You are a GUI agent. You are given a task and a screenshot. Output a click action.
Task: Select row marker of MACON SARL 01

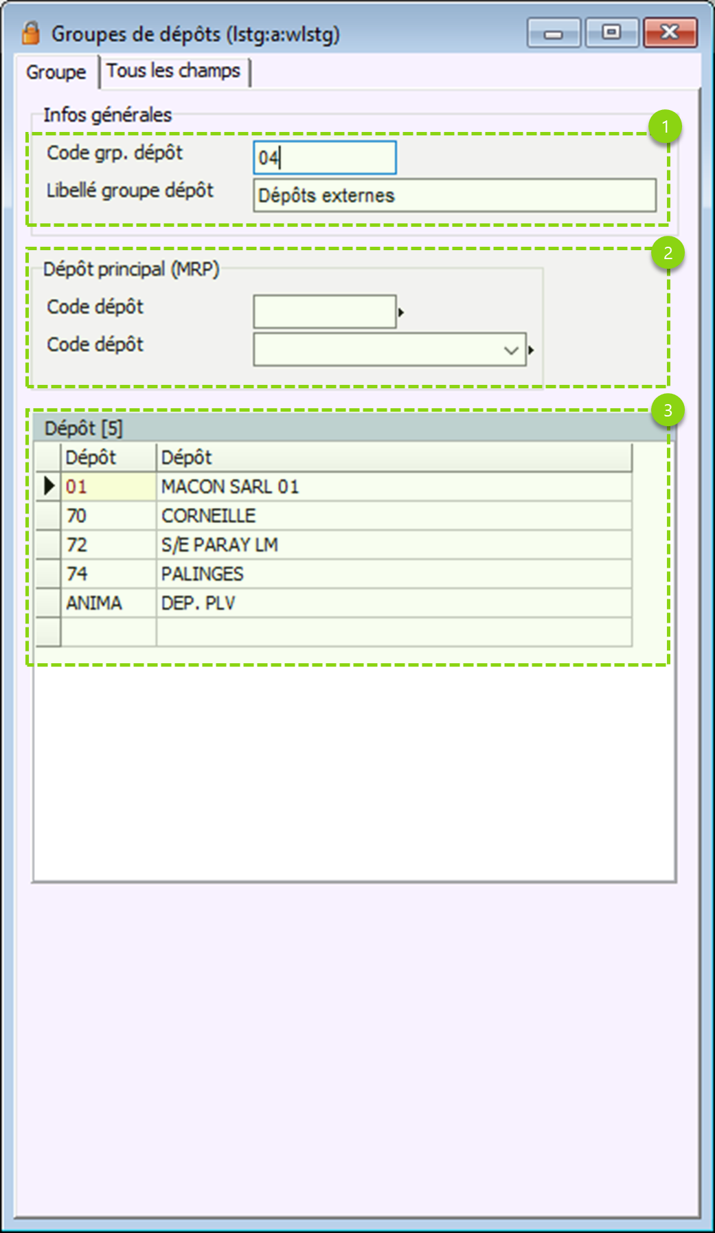(x=48, y=487)
